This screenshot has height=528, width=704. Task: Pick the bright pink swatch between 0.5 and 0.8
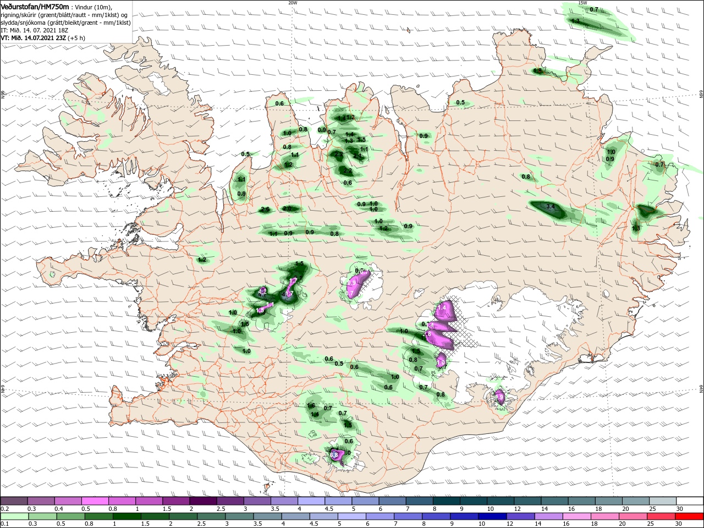tap(95, 501)
